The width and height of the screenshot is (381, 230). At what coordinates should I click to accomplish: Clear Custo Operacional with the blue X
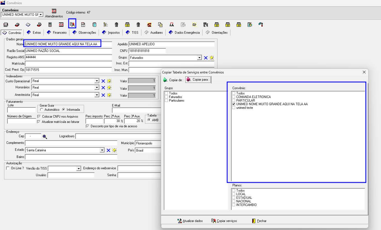coord(103,81)
